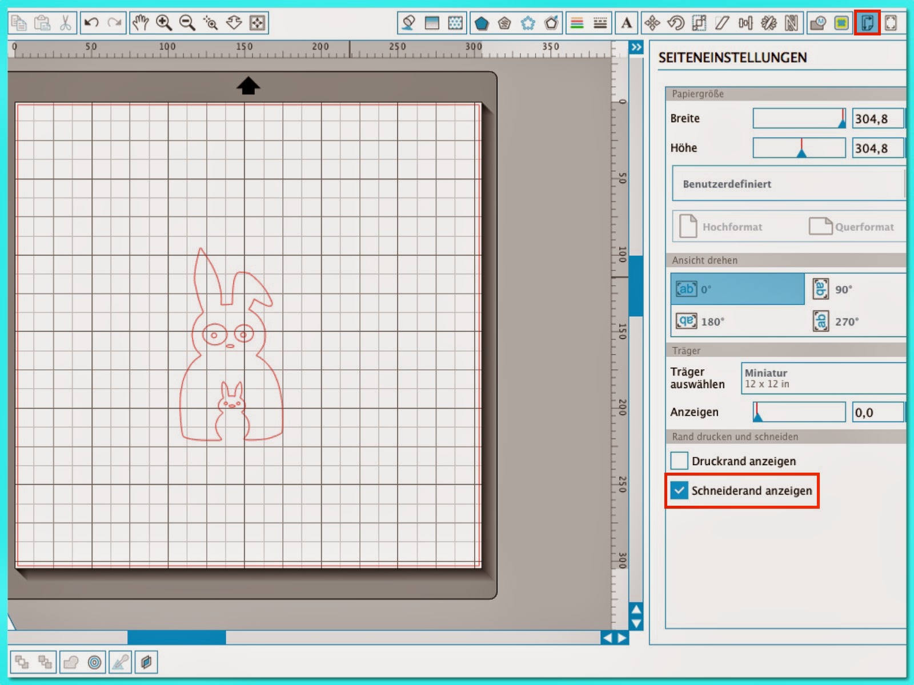Screen dimensions: 914x685
Task: Enable Druckrand anzeigen checkbox
Action: click(x=679, y=461)
